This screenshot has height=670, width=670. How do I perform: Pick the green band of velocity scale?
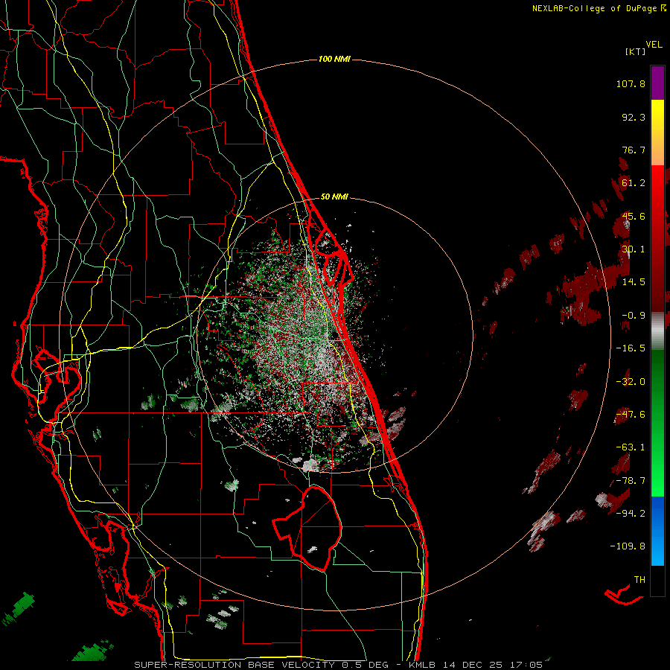[657, 423]
